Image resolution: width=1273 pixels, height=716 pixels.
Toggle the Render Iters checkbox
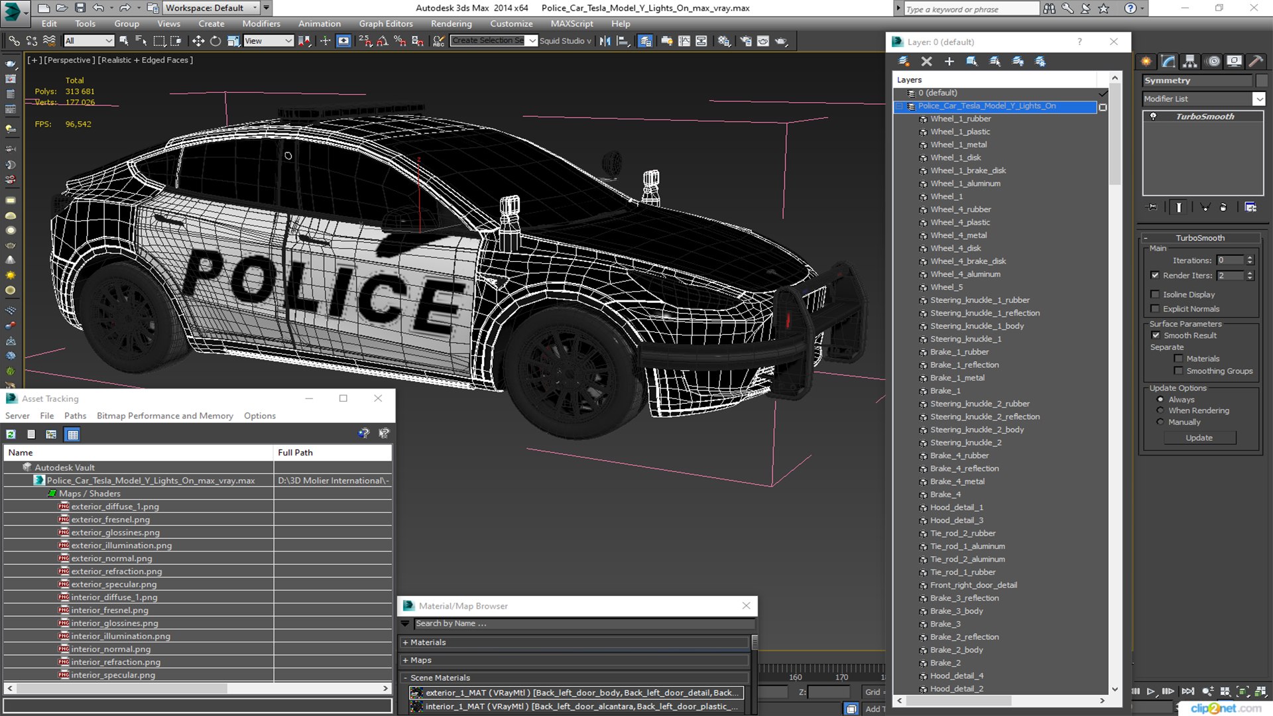[x=1155, y=275]
